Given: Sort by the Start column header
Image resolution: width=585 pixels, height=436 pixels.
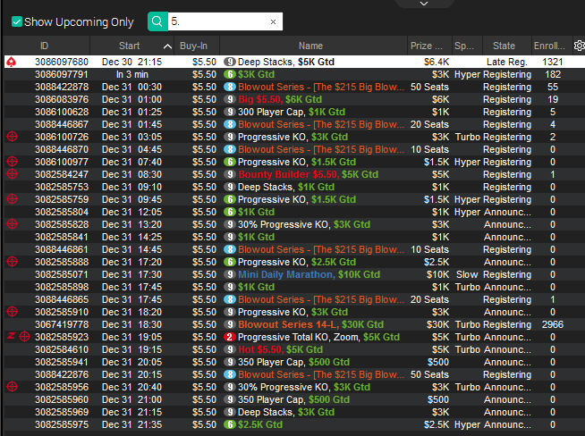Looking at the screenshot, I should [x=129, y=46].
